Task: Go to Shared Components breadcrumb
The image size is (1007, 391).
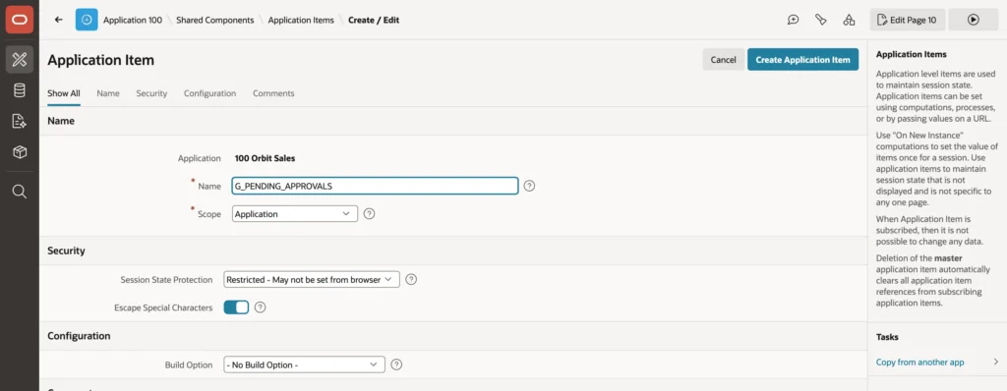Action: pyautogui.click(x=215, y=20)
